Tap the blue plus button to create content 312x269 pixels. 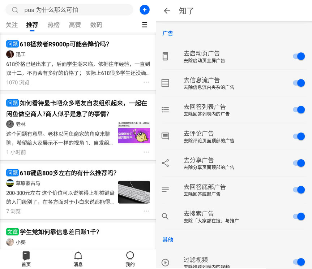tap(145, 10)
